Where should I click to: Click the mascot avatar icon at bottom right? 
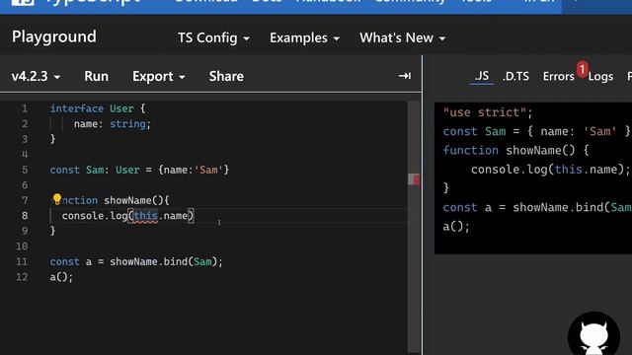click(593, 334)
